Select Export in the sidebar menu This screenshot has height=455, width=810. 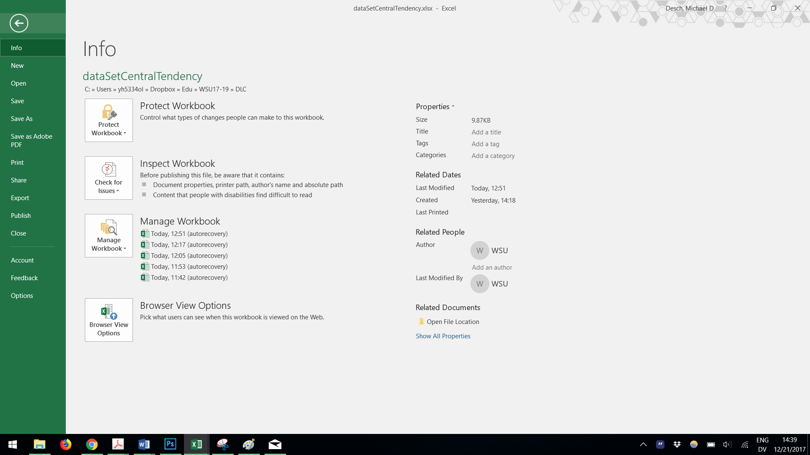[x=20, y=198]
